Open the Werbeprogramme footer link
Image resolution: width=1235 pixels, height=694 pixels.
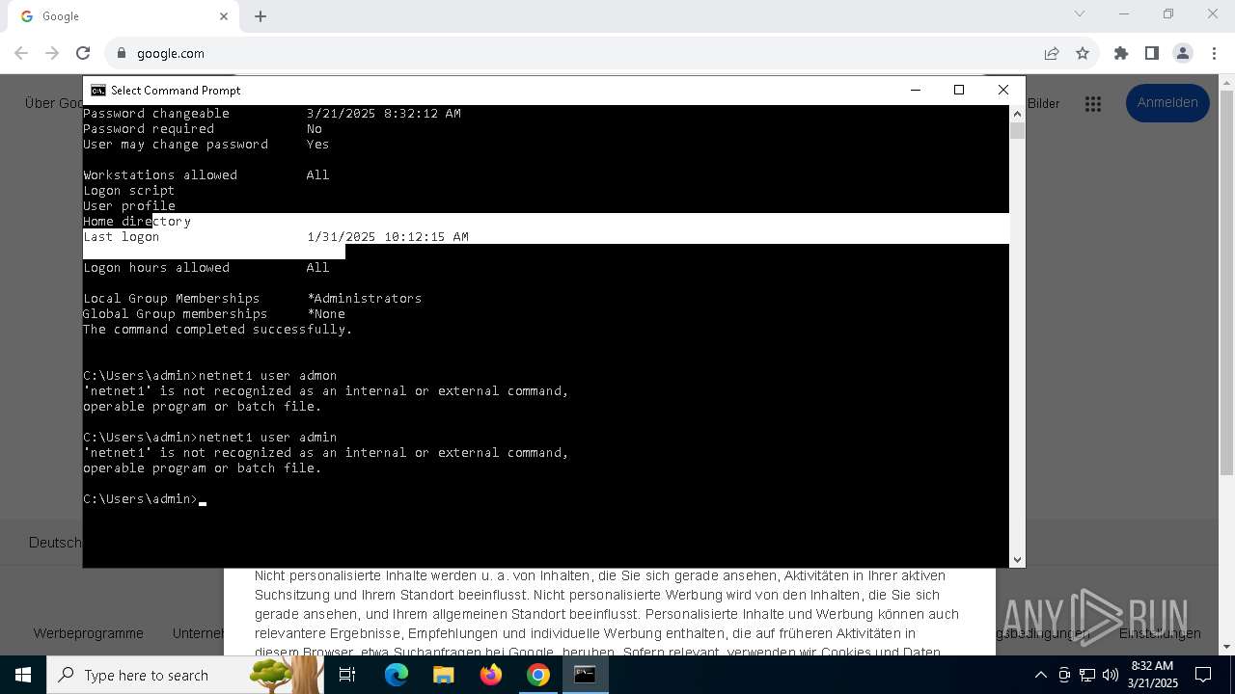point(88,633)
